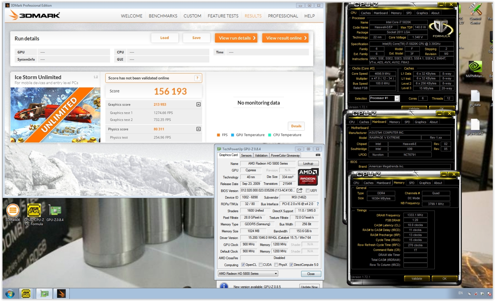This screenshot has width=495, height=301.
Task: Click Validate in the Memory CPU-Z window
Action: 417,278
